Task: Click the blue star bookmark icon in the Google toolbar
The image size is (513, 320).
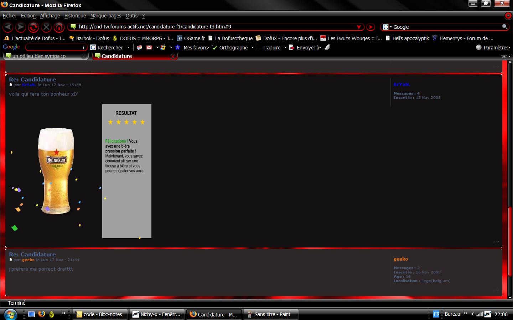Action: coord(177,47)
